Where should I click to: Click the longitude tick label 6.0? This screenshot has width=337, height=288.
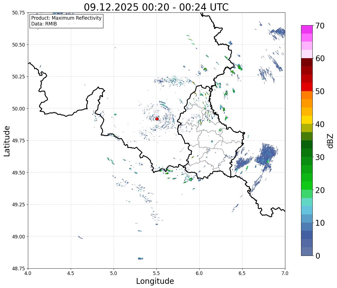[x=199, y=273]
